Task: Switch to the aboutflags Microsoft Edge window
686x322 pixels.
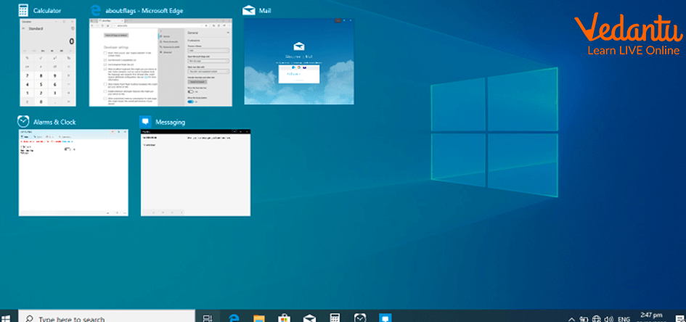Action: pyautogui.click(x=160, y=62)
